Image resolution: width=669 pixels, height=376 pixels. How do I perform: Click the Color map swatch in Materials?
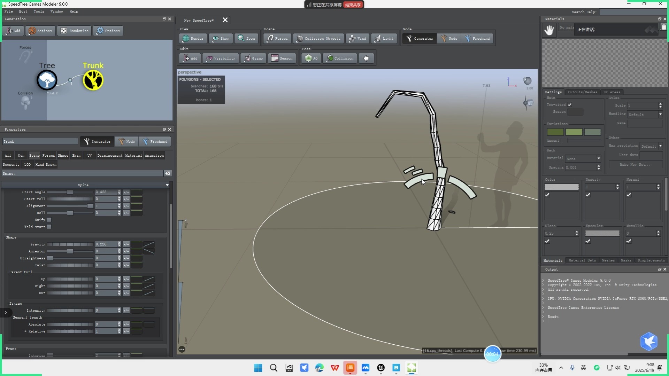[x=561, y=187]
